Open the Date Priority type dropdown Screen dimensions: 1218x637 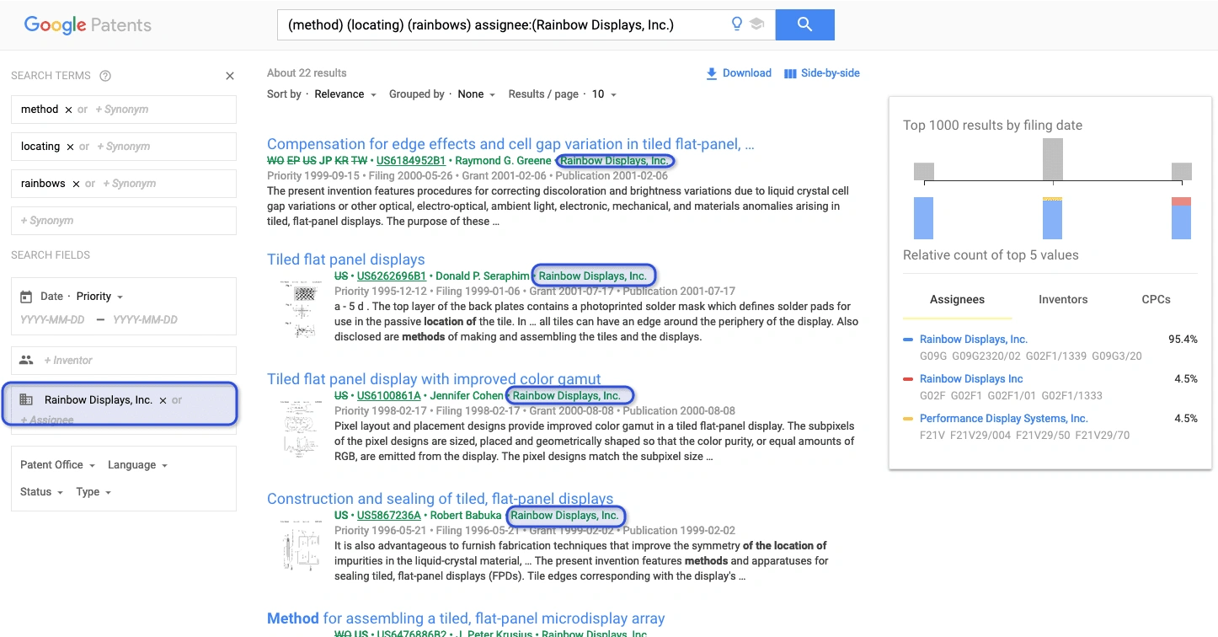point(99,297)
